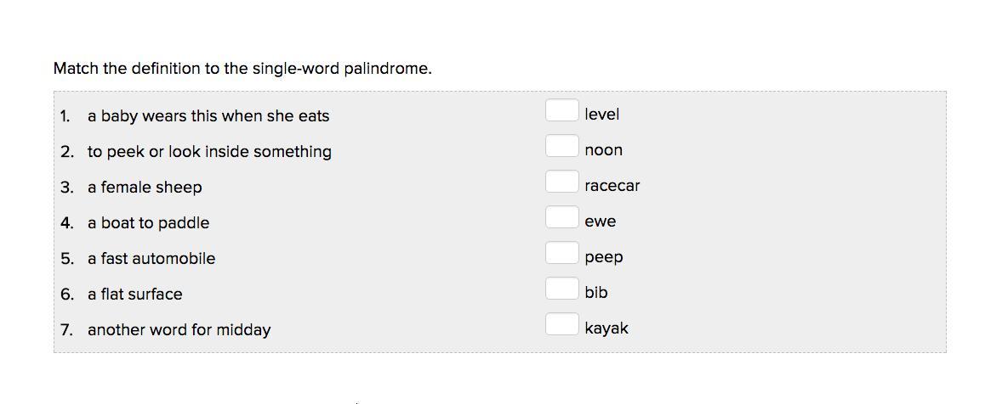
Task: Select the word level
Action: (602, 114)
